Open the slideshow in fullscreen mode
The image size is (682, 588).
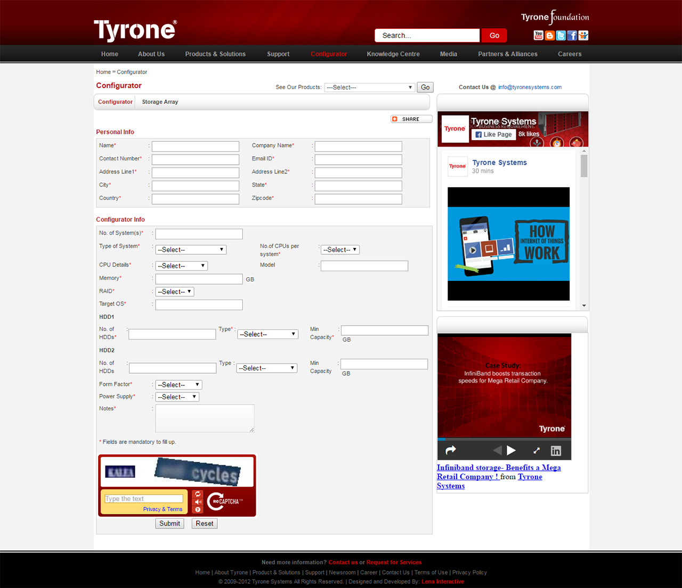pyautogui.click(x=537, y=450)
